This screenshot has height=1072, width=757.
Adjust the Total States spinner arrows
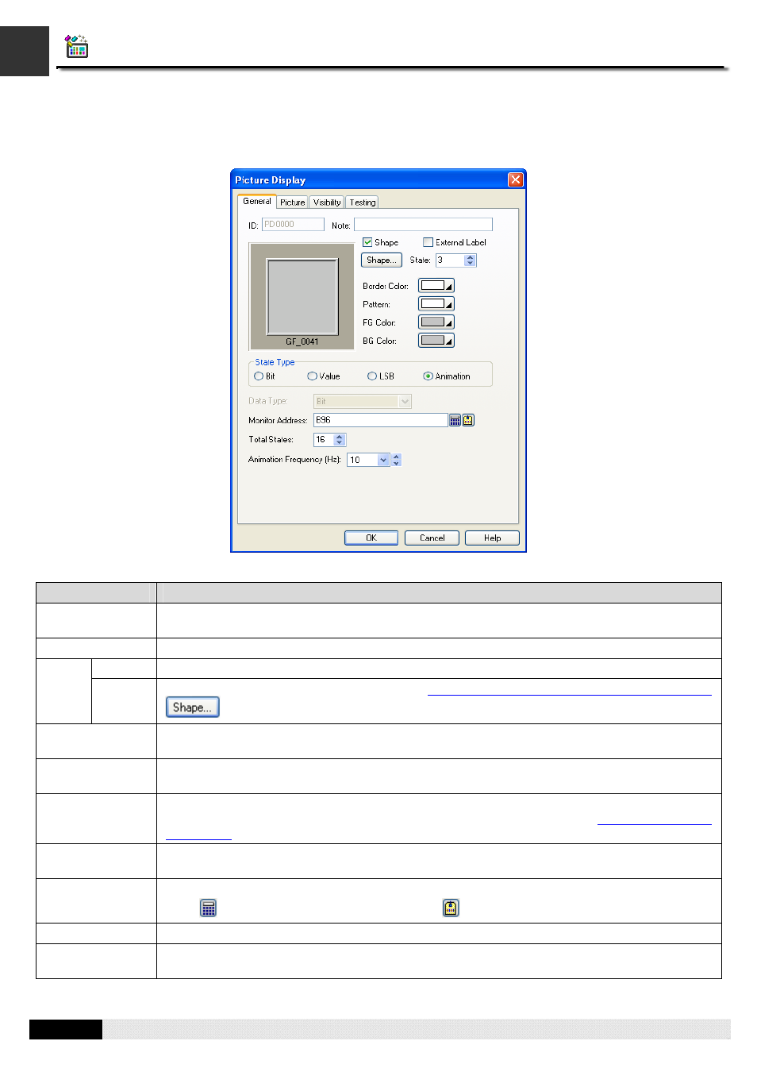click(340, 440)
